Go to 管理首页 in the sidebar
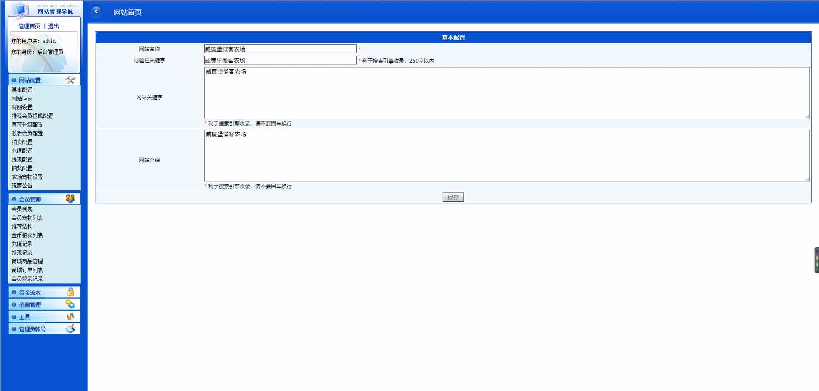The image size is (819, 391). 29,26
